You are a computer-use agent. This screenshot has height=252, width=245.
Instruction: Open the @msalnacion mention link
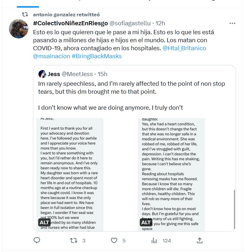[51, 56]
